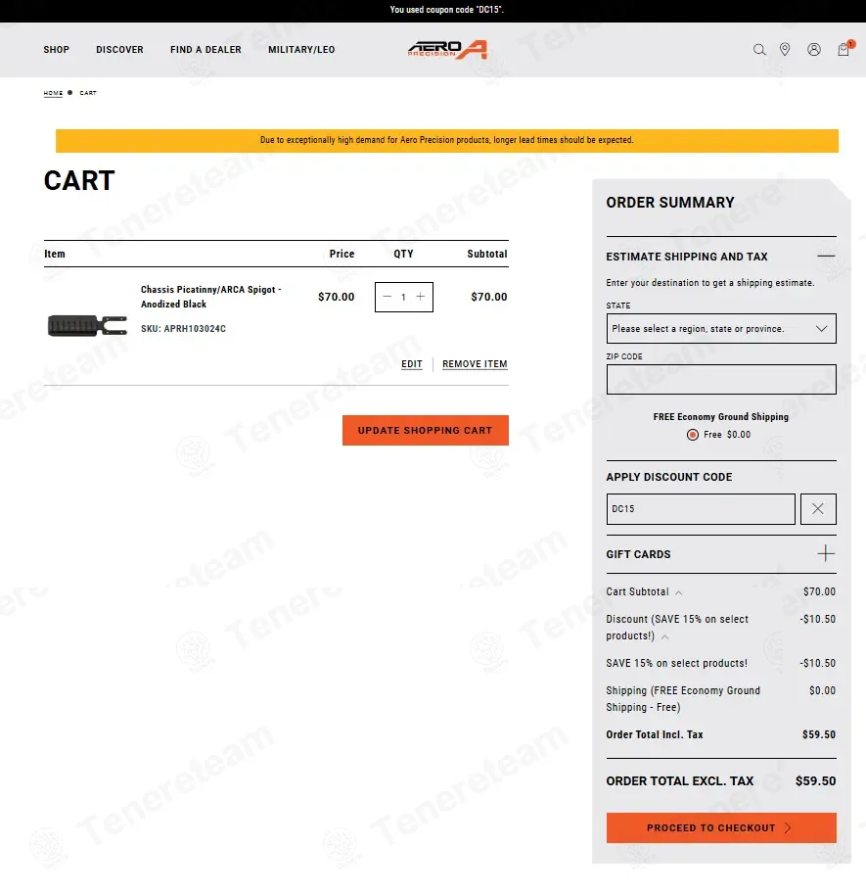Click the Aero Precision logo

click(447, 50)
